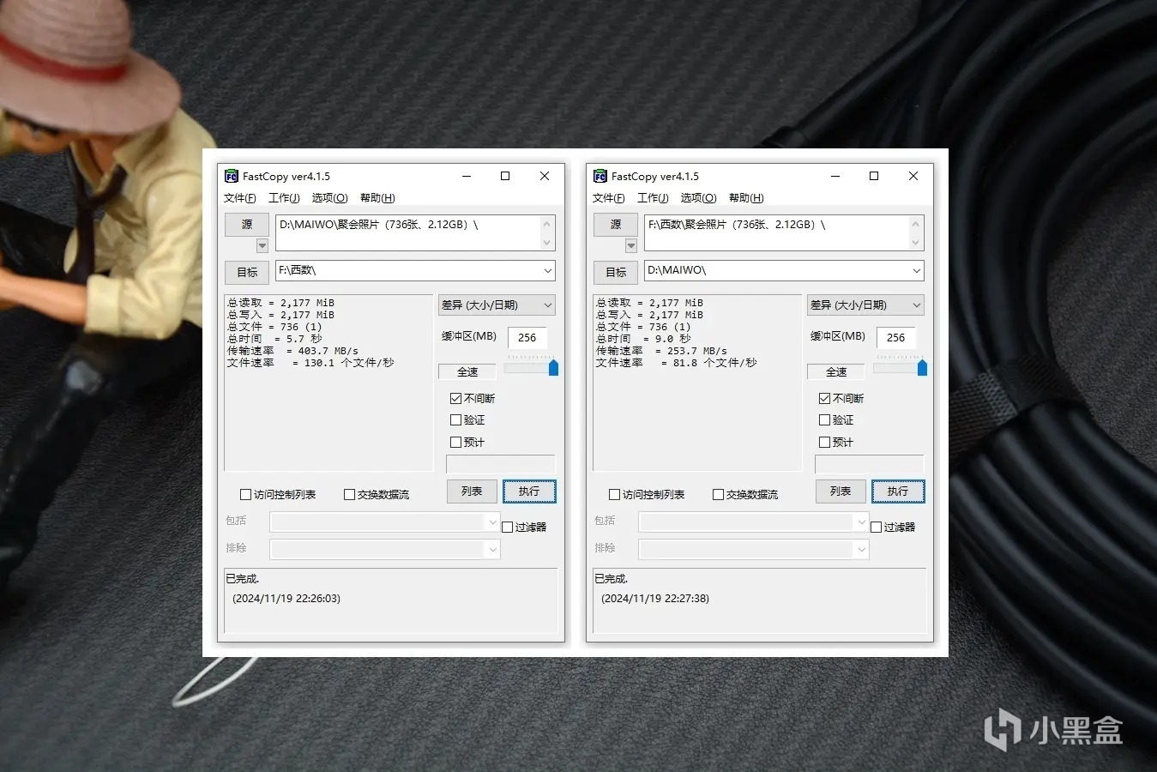Minimize the right FastCopy window
The image size is (1157, 772).
pyautogui.click(x=835, y=176)
